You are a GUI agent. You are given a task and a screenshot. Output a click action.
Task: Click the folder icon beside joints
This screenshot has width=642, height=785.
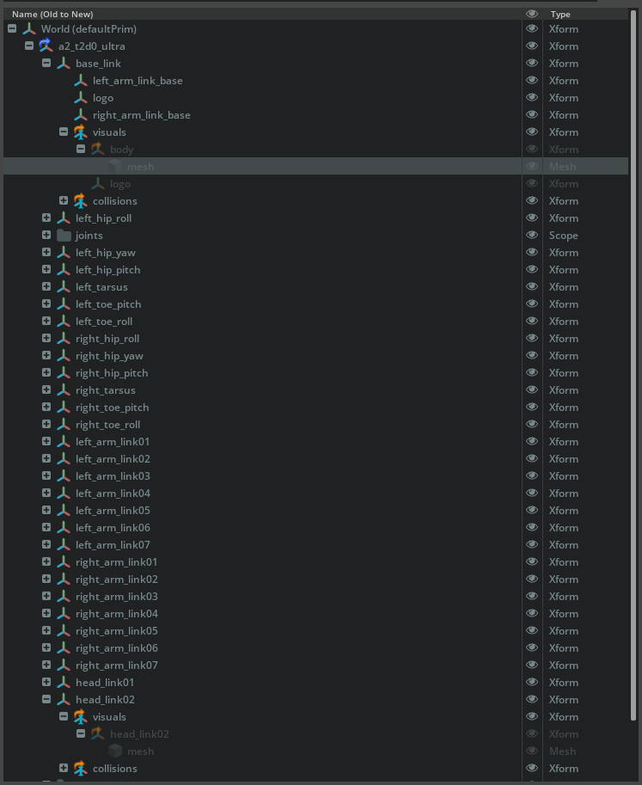(x=64, y=236)
